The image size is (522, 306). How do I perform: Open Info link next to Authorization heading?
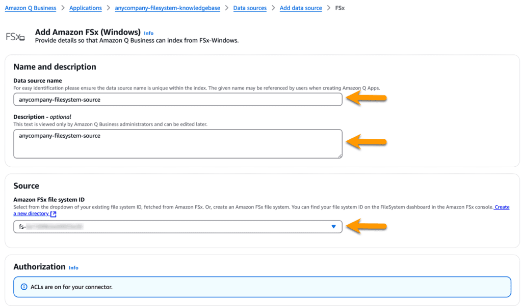coord(73,268)
